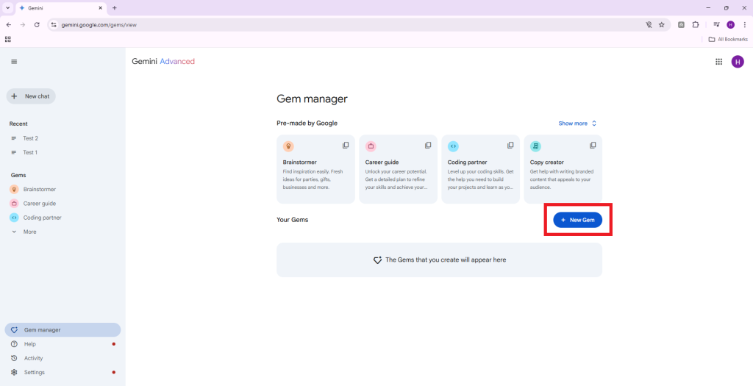Create a New Gem
753x386 pixels.
tap(578, 220)
